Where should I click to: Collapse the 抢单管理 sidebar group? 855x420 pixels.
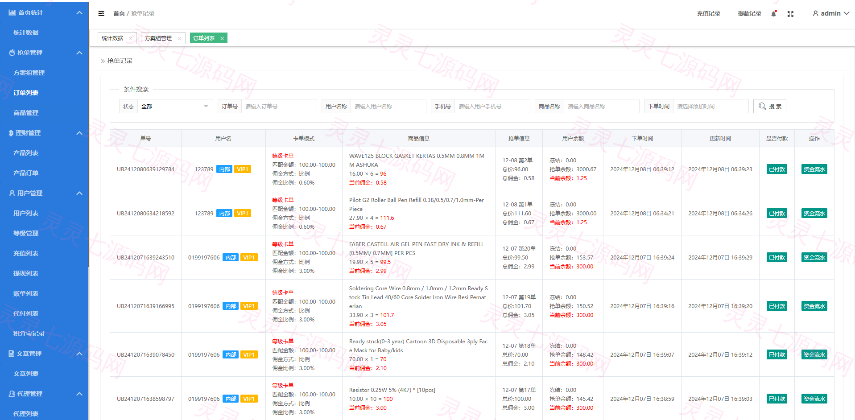click(79, 53)
